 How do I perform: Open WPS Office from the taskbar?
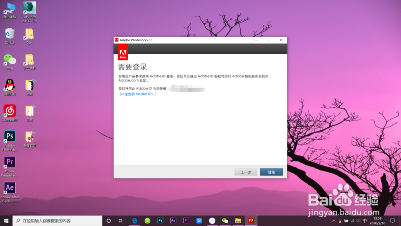click(x=199, y=221)
